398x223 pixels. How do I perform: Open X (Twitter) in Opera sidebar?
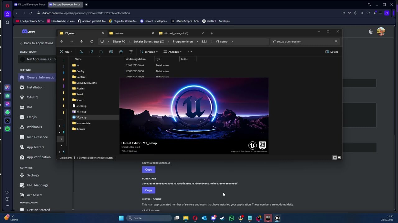click(7, 120)
